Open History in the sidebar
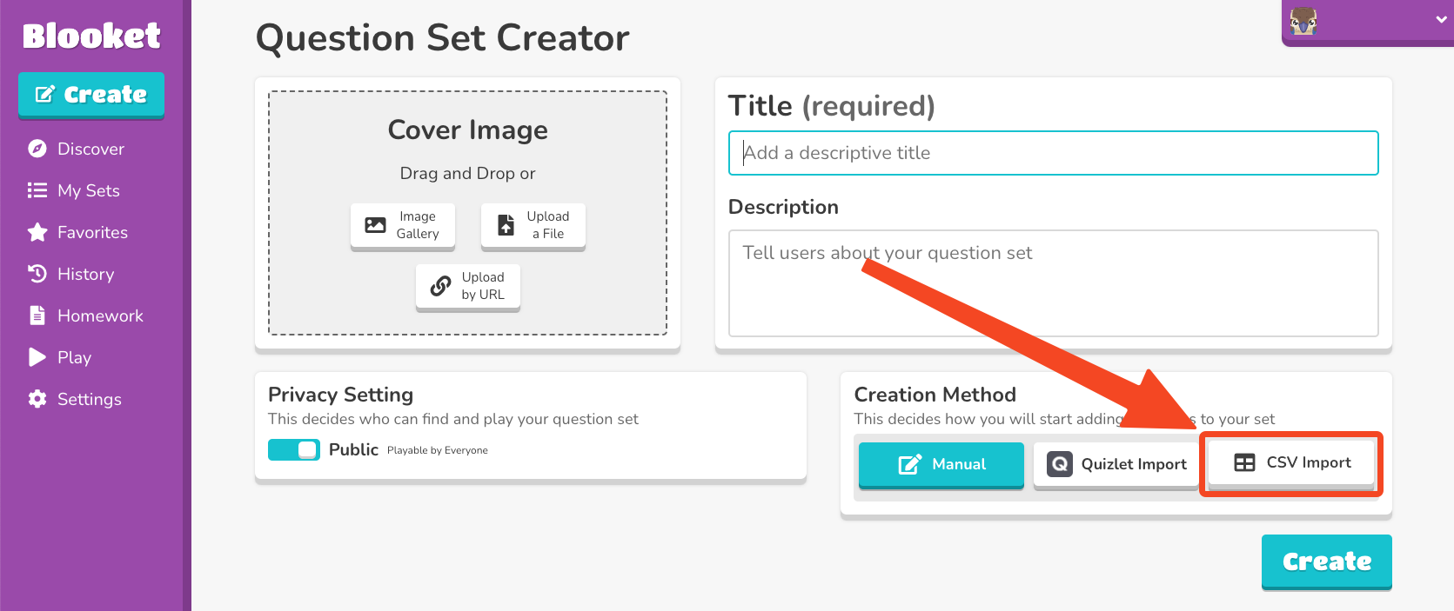This screenshot has height=611, width=1454. [85, 274]
